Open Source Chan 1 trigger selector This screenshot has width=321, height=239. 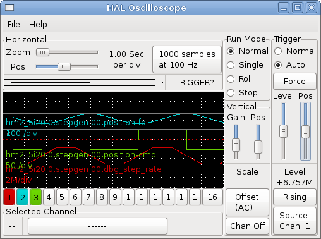294,221
